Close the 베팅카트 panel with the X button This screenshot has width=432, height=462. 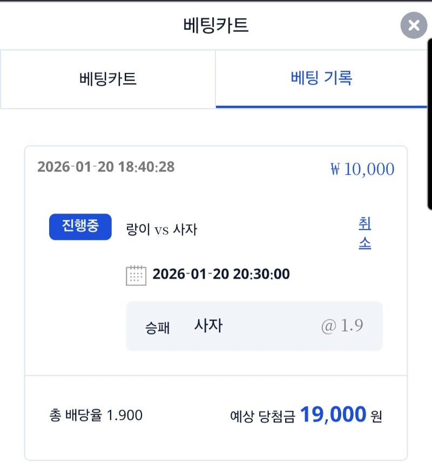(x=414, y=25)
